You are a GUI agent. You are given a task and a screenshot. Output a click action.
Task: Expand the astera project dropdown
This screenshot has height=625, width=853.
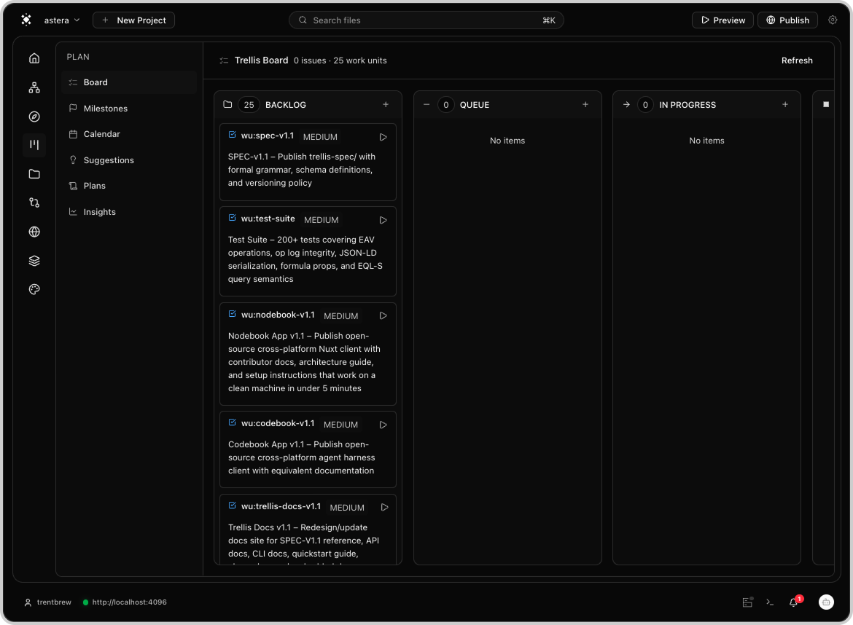click(62, 20)
